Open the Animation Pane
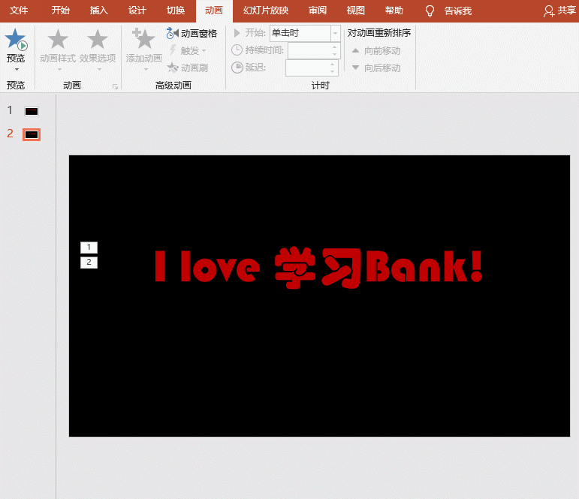579x499 pixels. click(x=191, y=33)
